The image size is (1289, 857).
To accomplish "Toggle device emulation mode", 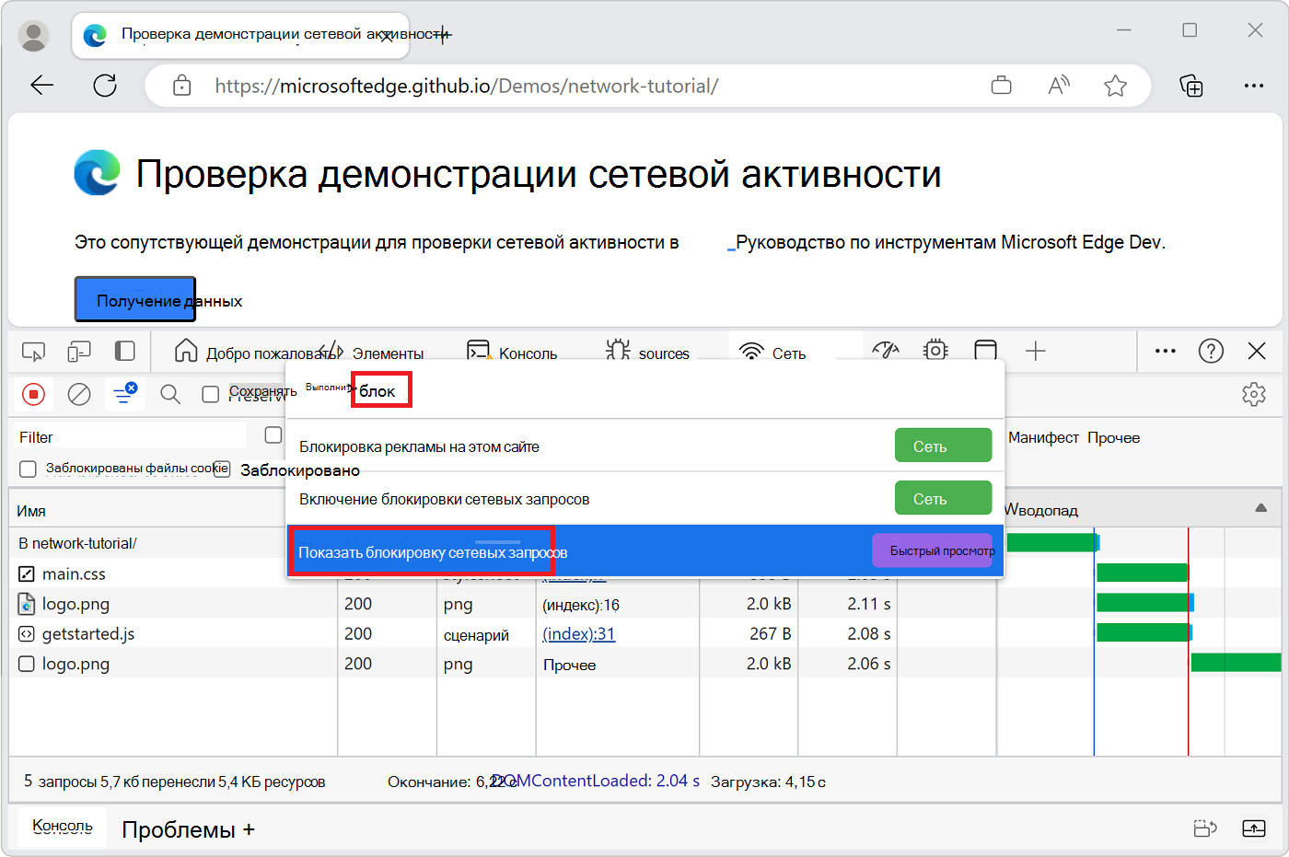I will pyautogui.click(x=79, y=351).
